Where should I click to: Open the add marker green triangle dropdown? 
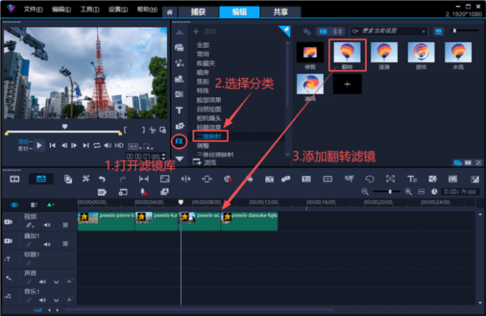coord(51,204)
